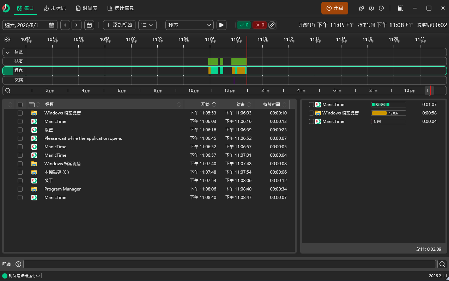449x281 pixels.
Task: Click ManicTime icon in 关于 row
Action: (x=34, y=181)
